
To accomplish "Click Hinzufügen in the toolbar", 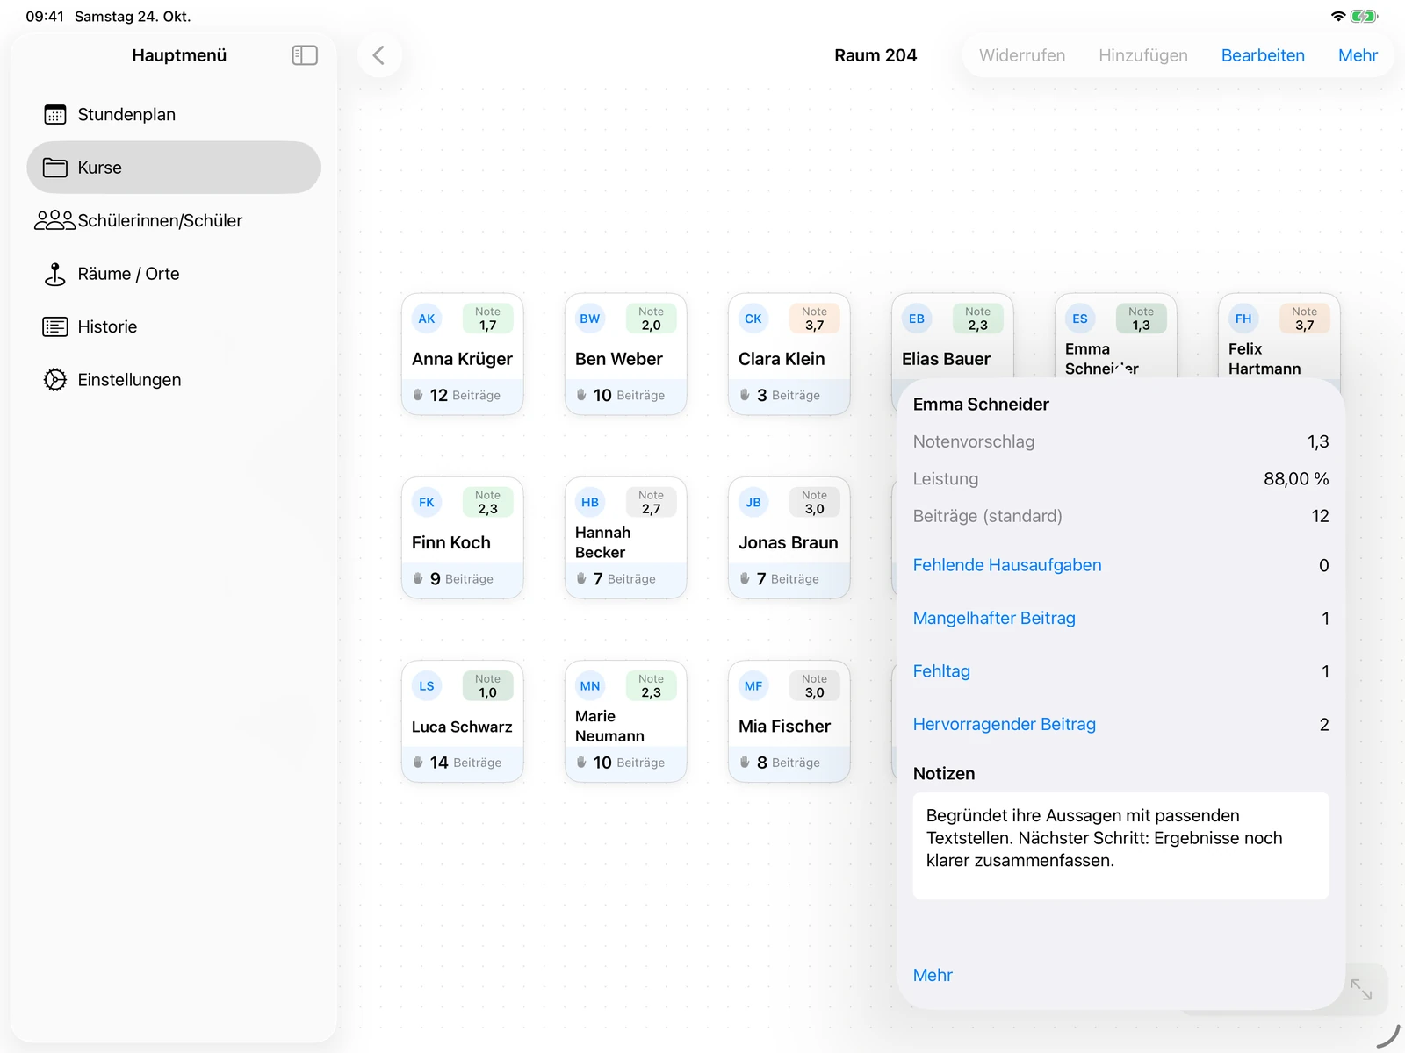I will (1143, 55).
